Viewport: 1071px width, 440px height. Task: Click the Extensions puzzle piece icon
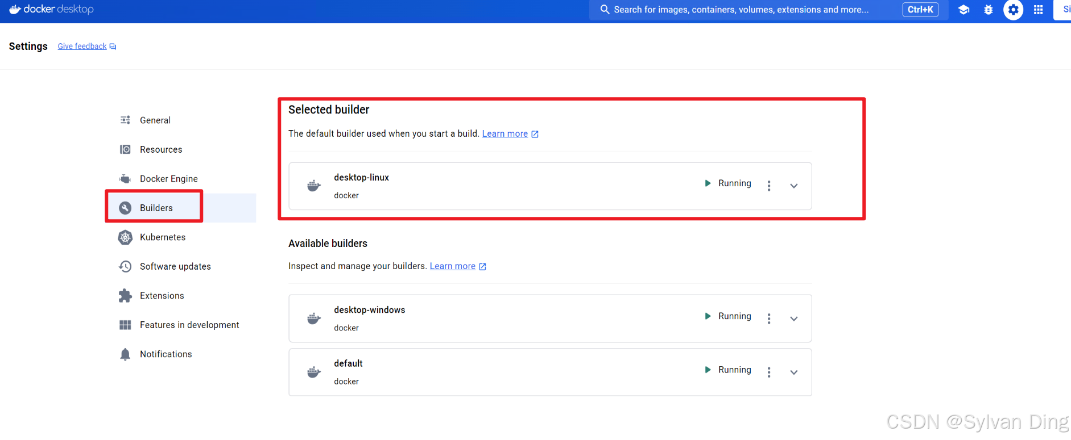point(125,296)
